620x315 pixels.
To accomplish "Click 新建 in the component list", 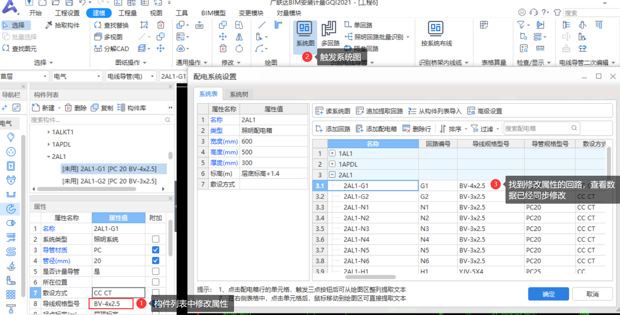I will tap(43, 108).
